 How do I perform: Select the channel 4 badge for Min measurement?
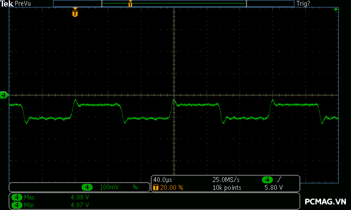tap(17, 205)
